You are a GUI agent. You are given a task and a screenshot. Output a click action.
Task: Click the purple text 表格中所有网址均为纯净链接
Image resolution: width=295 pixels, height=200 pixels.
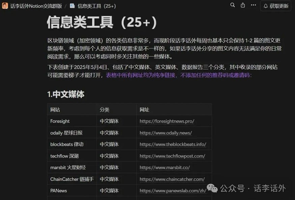click(141, 75)
